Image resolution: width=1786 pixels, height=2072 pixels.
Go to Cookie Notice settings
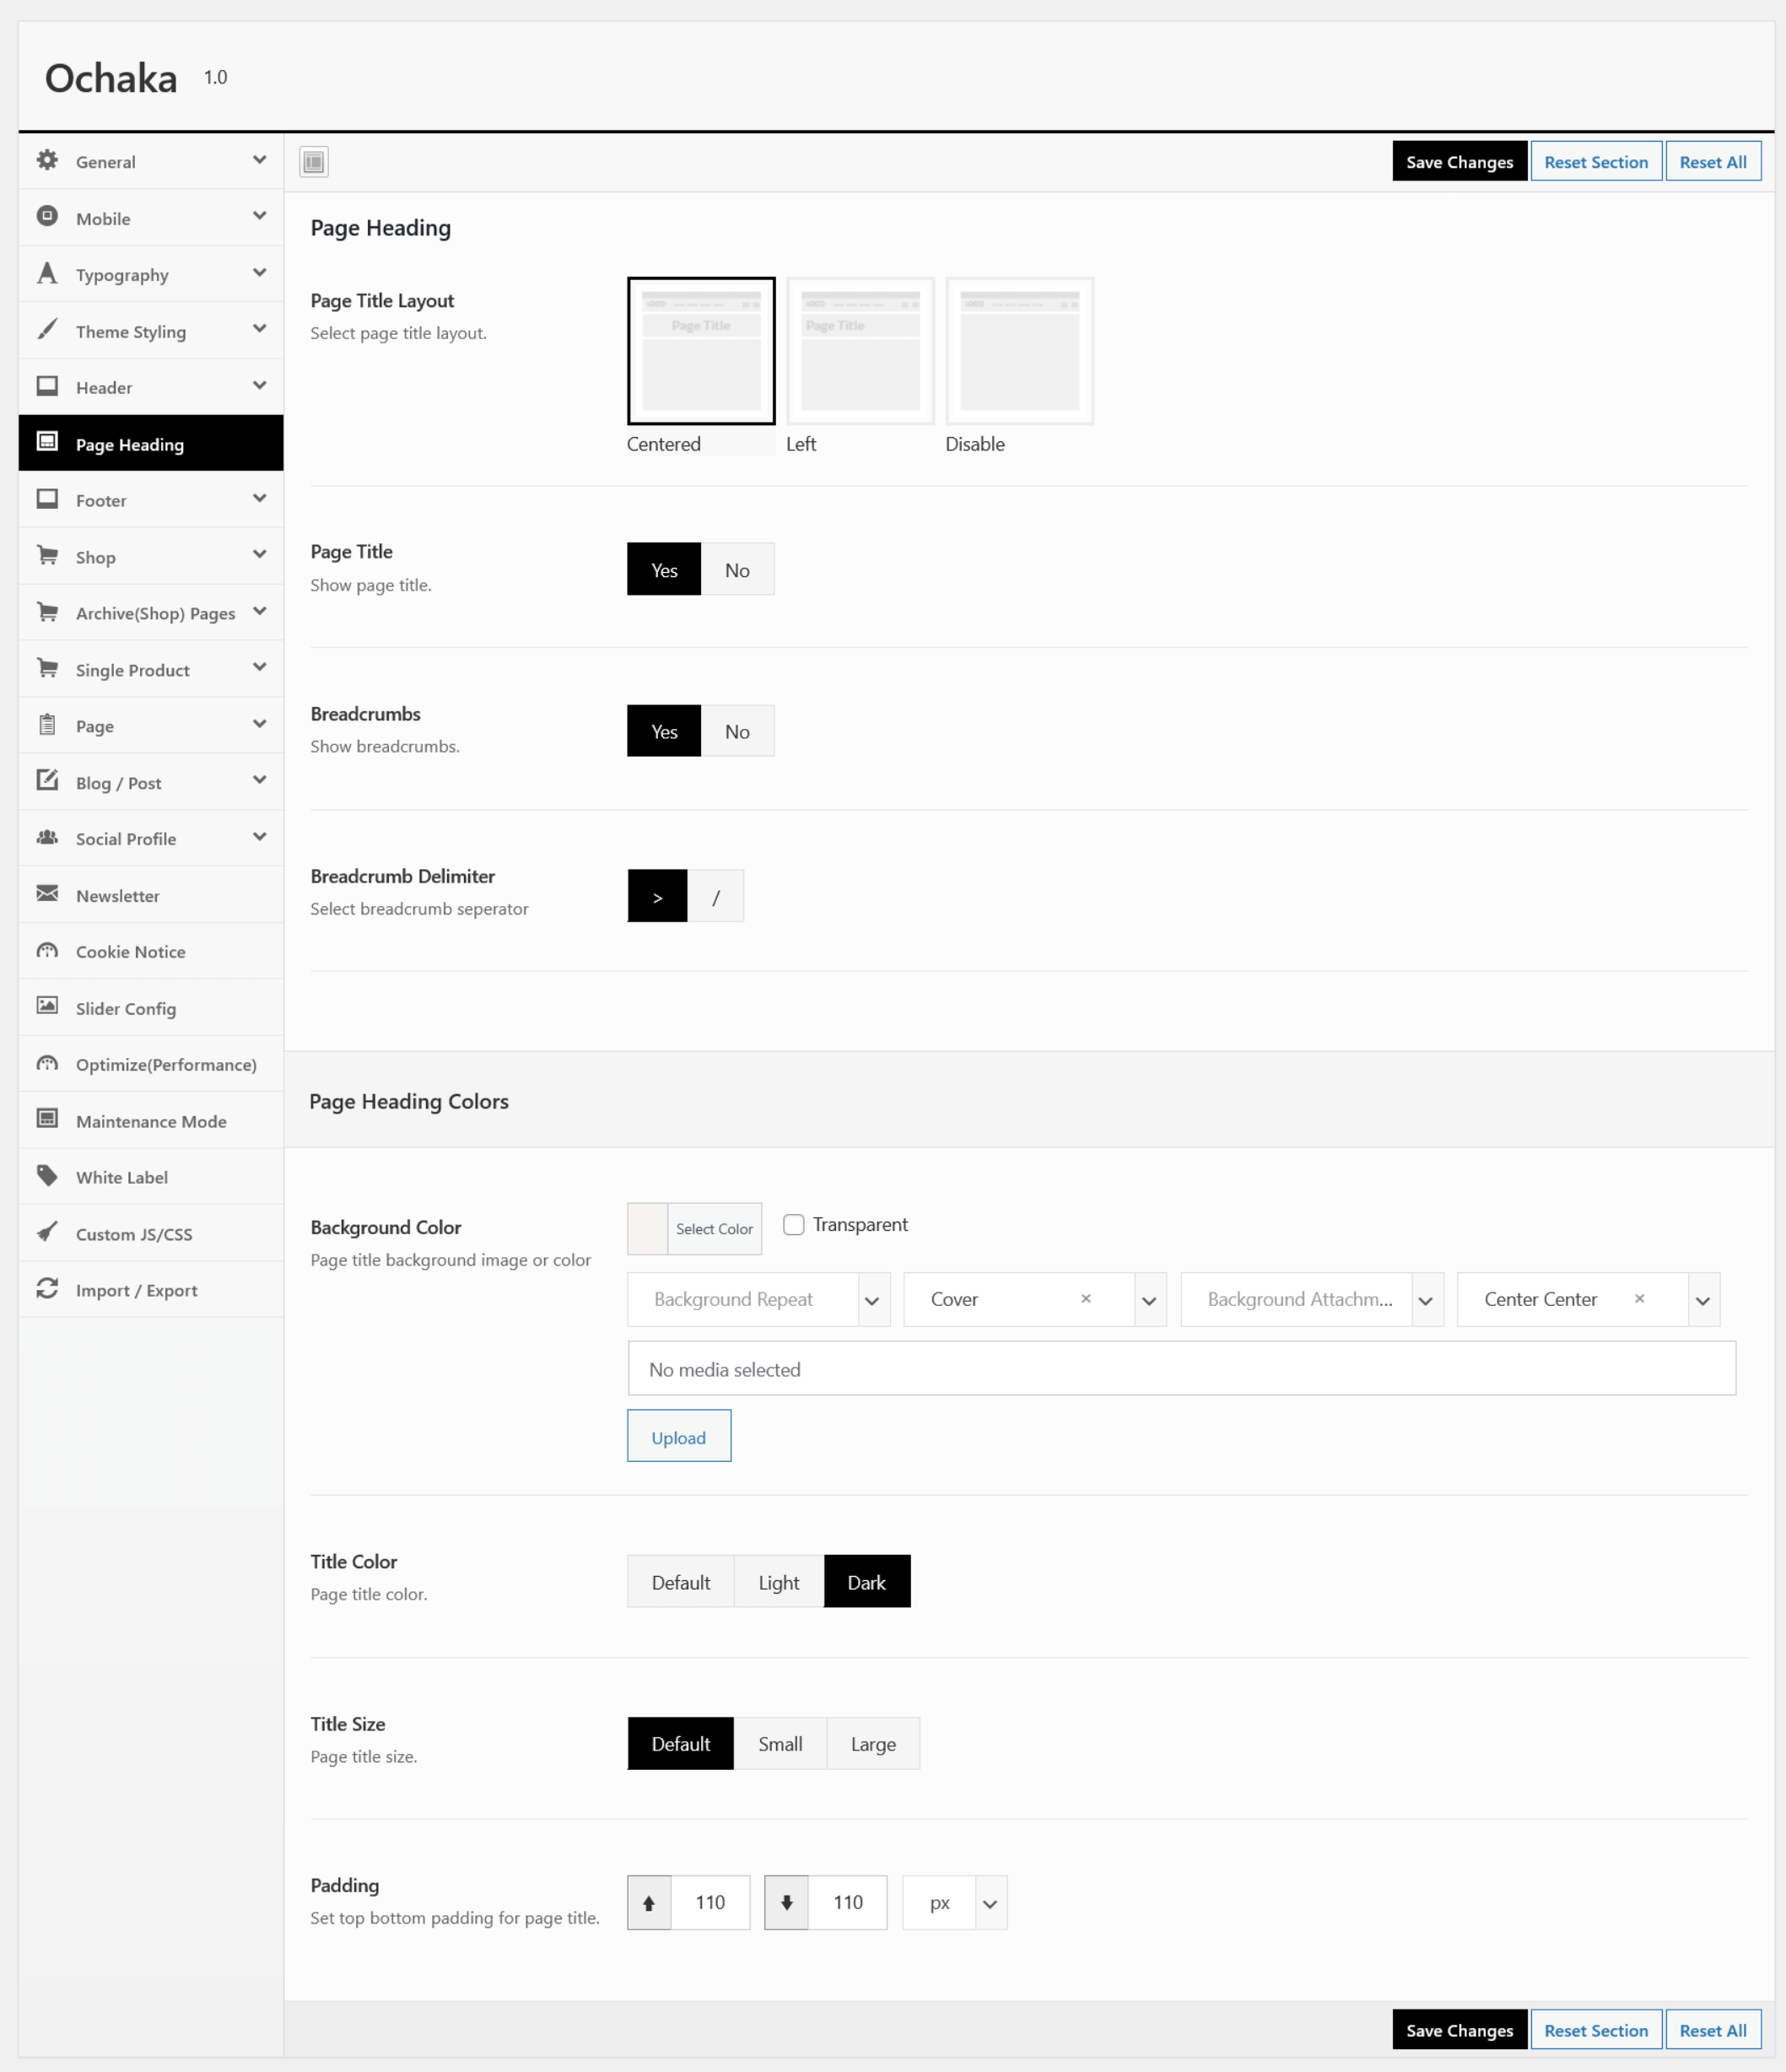click(x=130, y=952)
